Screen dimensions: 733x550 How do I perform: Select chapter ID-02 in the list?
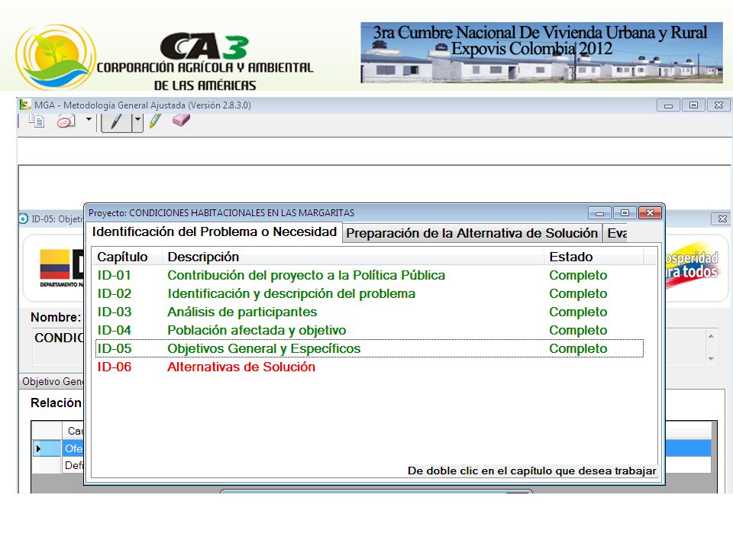pyautogui.click(x=114, y=293)
